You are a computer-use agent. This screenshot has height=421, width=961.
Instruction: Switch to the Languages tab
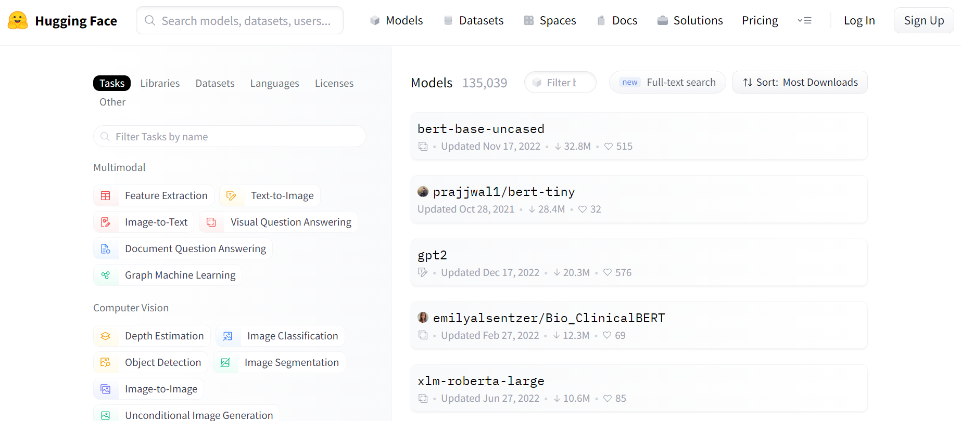[275, 83]
